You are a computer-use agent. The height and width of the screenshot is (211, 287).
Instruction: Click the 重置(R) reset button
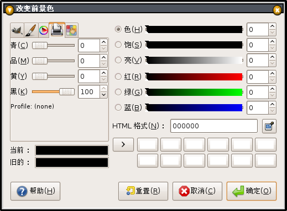coord(143,191)
